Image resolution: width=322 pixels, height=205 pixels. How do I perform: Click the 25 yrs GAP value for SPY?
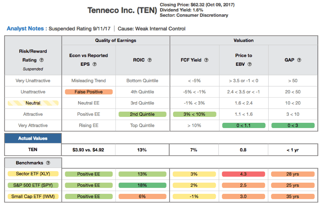[293, 185]
